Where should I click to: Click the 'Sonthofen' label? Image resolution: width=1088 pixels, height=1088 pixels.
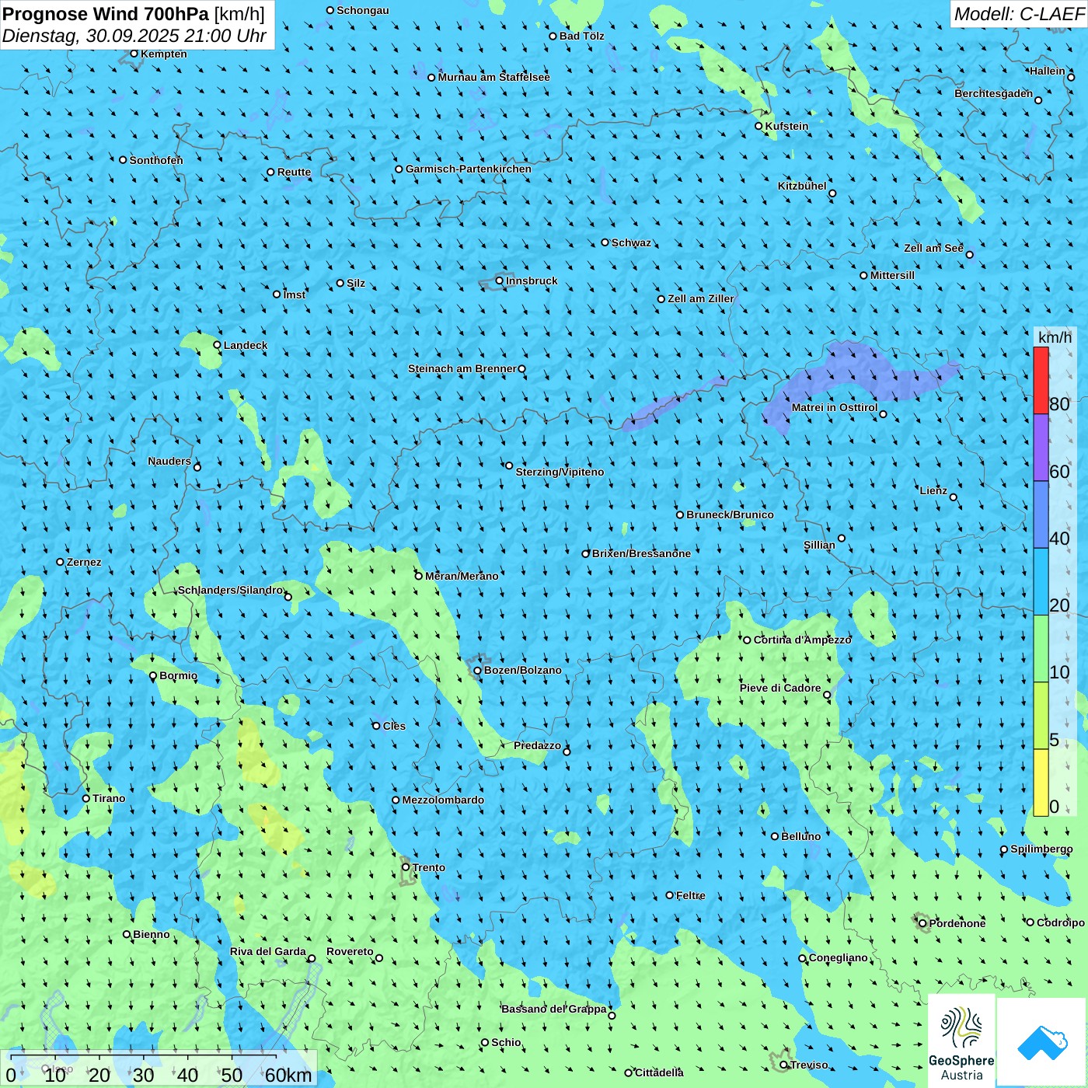pyautogui.click(x=156, y=160)
